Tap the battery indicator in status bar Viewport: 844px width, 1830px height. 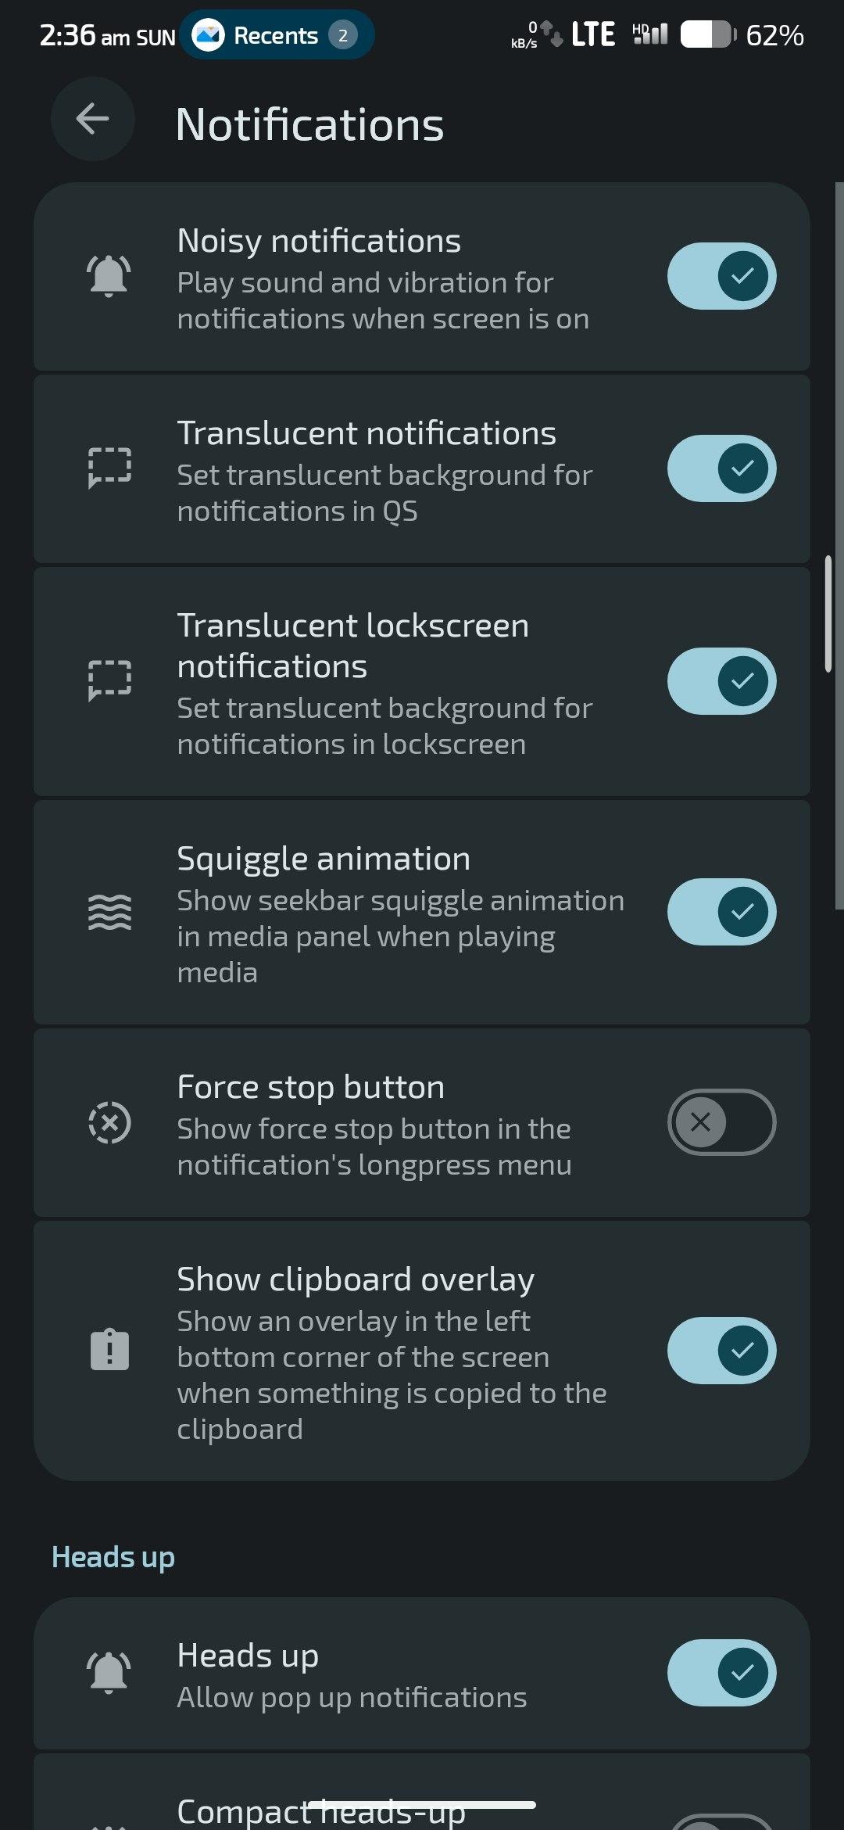(x=708, y=35)
